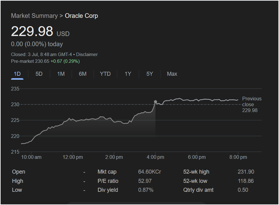The width and height of the screenshot is (279, 205).
Task: Click the USD currency label
Action: click(63, 34)
